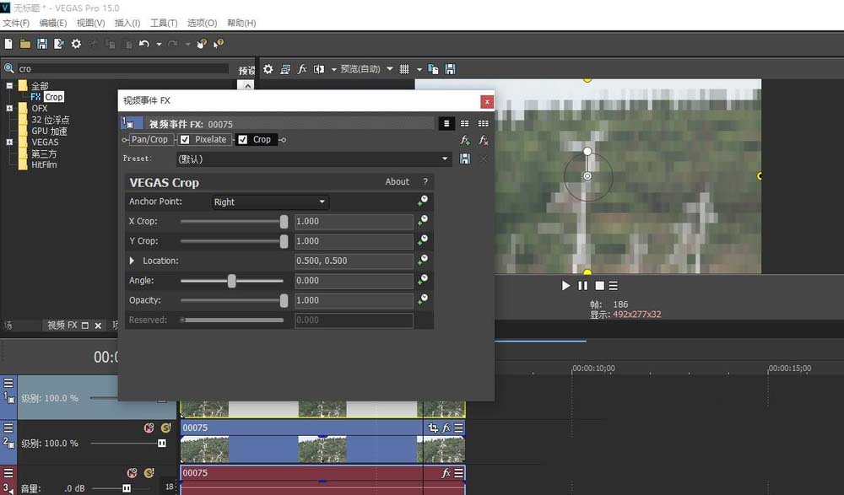Click the About link in VEGAS Crop
This screenshot has height=495, width=844.
397,182
